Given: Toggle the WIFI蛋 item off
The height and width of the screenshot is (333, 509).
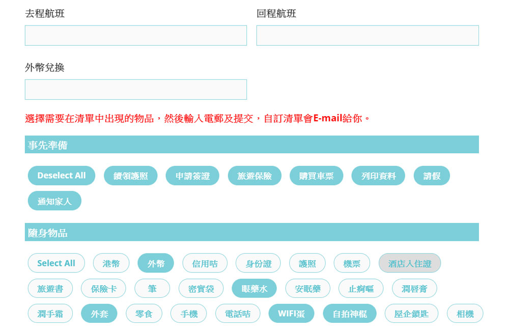Looking at the screenshot, I should (291, 313).
